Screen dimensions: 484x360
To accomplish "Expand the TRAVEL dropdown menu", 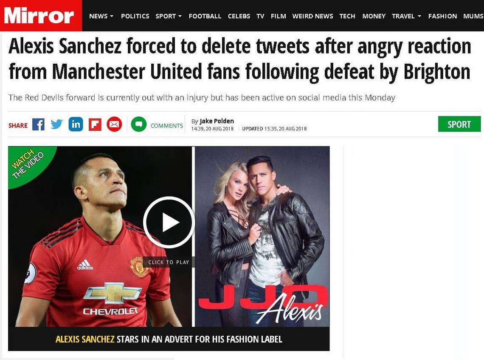I will [x=406, y=16].
